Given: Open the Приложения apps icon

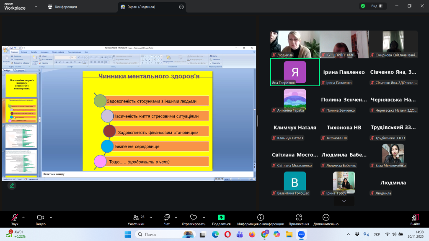Looking at the screenshot, I should coord(299,218).
